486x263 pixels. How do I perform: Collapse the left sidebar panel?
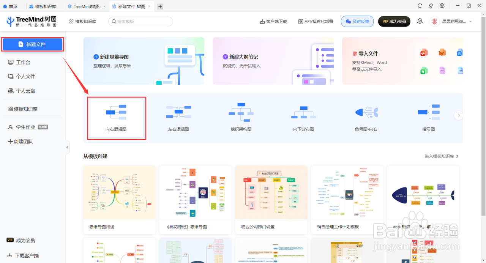point(67,147)
